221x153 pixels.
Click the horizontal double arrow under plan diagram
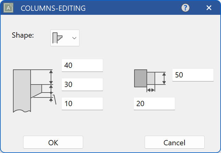151,90
